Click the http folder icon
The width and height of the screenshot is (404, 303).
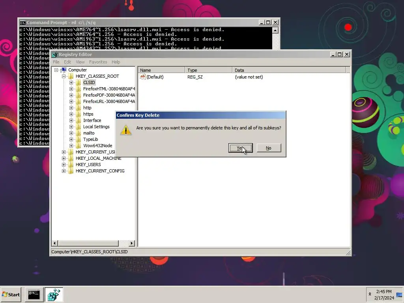tap(79, 108)
